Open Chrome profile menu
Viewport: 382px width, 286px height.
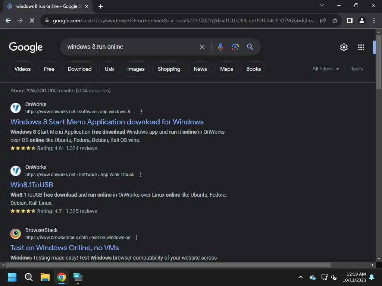[362, 21]
